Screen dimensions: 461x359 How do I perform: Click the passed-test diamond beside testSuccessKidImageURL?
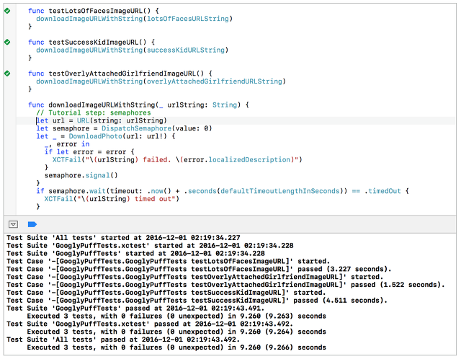pos(7,42)
